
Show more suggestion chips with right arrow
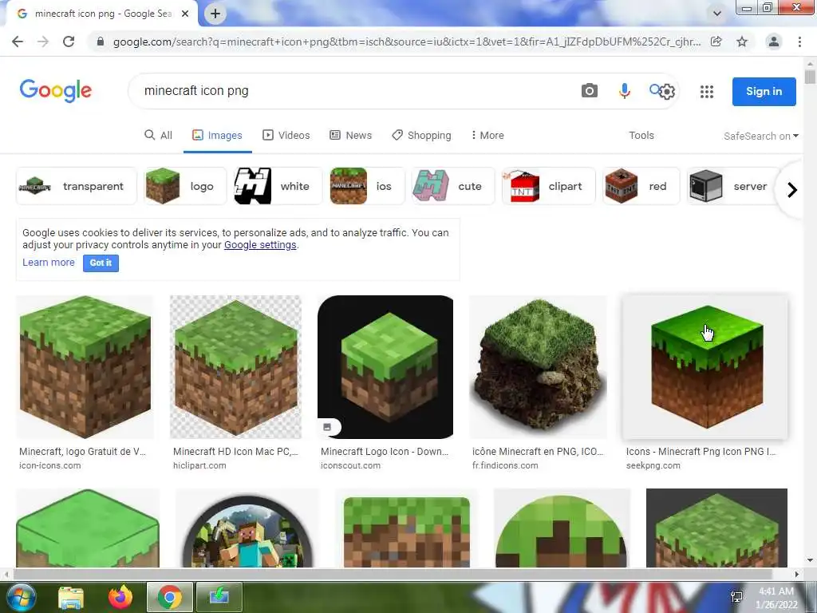(792, 190)
